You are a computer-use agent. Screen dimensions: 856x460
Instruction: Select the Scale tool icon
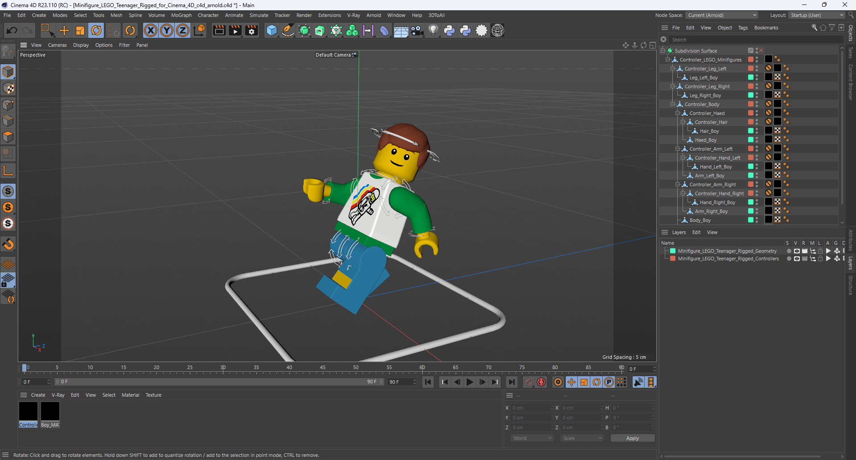click(x=80, y=30)
